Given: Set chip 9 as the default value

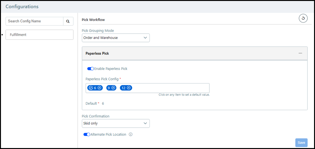Looking at the screenshot, I should (x=109, y=88).
